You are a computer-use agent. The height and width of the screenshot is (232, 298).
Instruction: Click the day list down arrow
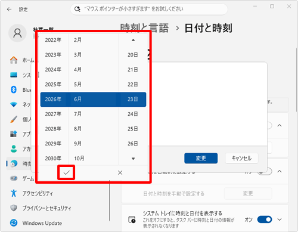tap(133, 159)
